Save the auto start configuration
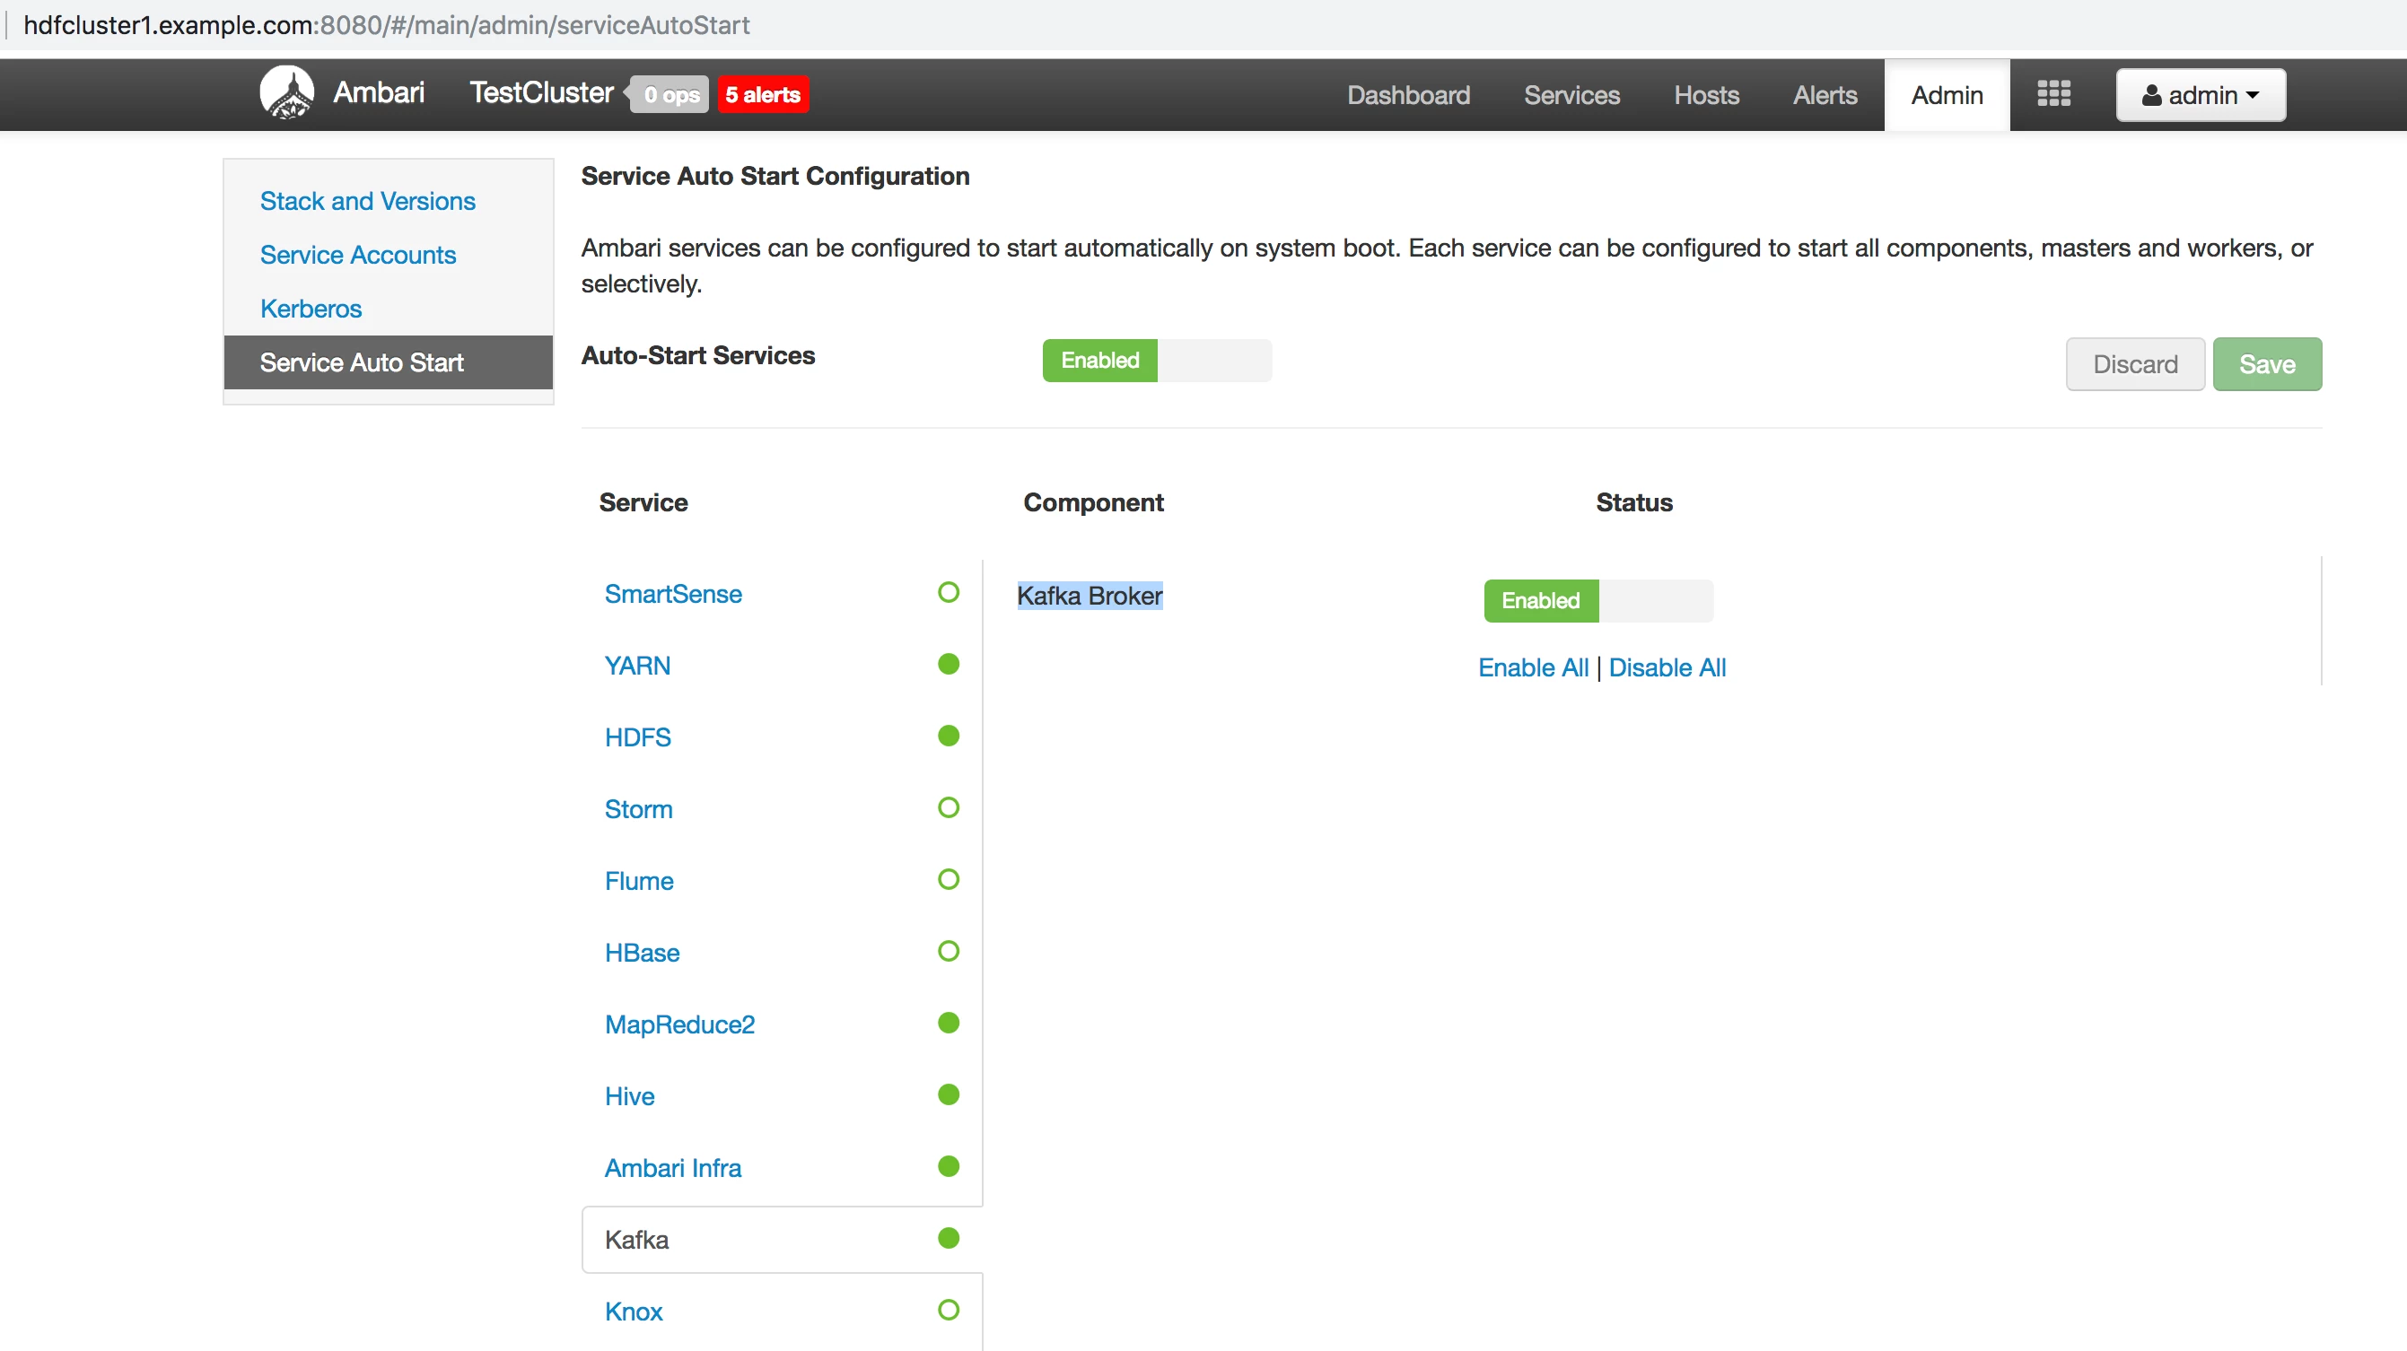This screenshot has width=2407, height=1351. point(2267,364)
